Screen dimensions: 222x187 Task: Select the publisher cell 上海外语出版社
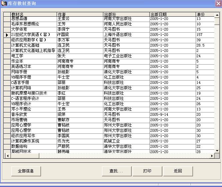(126, 35)
